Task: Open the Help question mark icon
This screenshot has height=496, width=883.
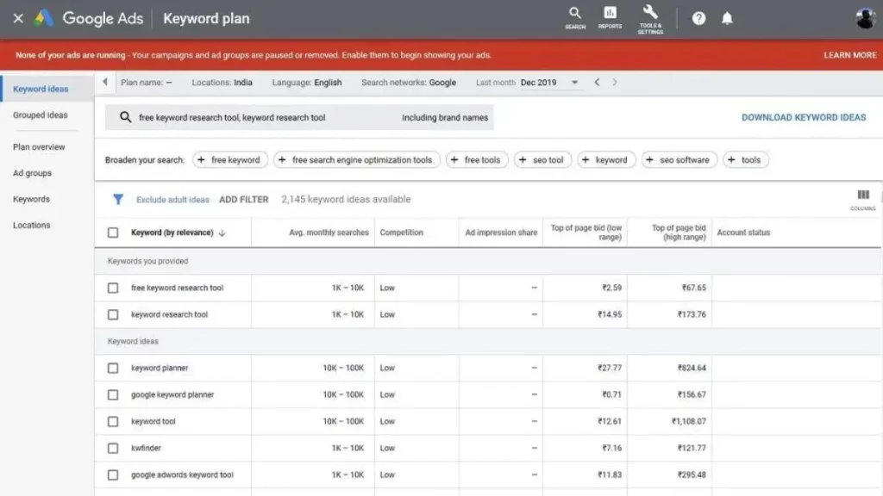Action: tap(698, 19)
